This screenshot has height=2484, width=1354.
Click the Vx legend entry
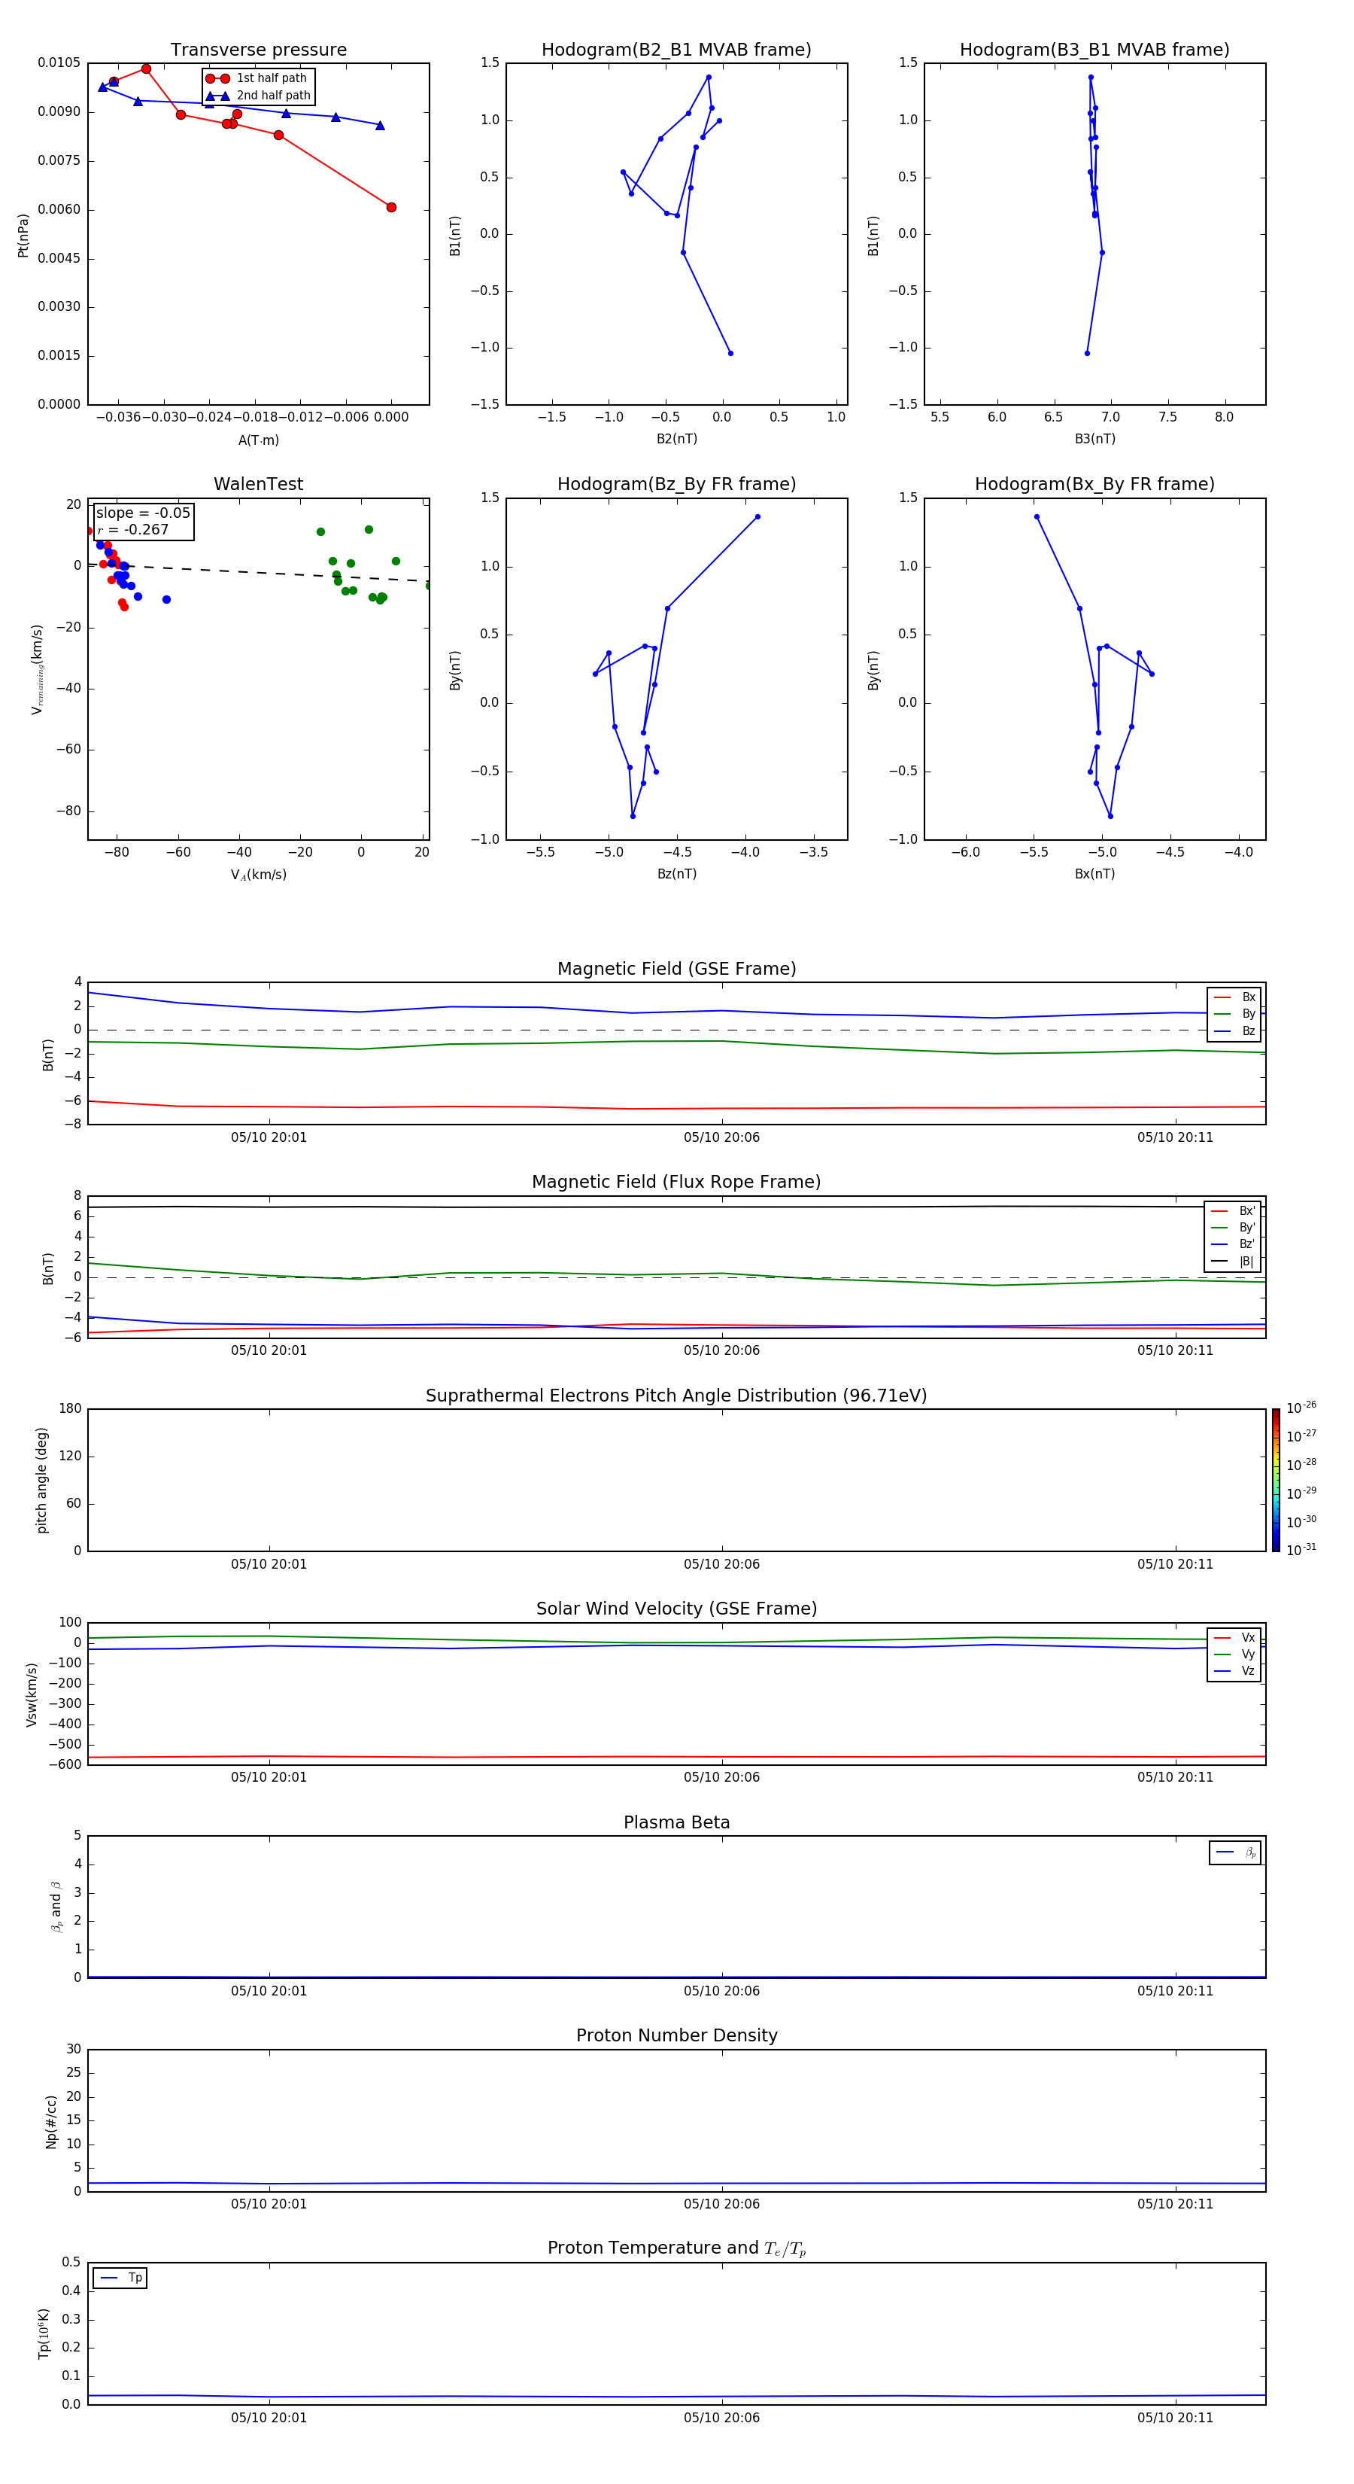1234,1637
